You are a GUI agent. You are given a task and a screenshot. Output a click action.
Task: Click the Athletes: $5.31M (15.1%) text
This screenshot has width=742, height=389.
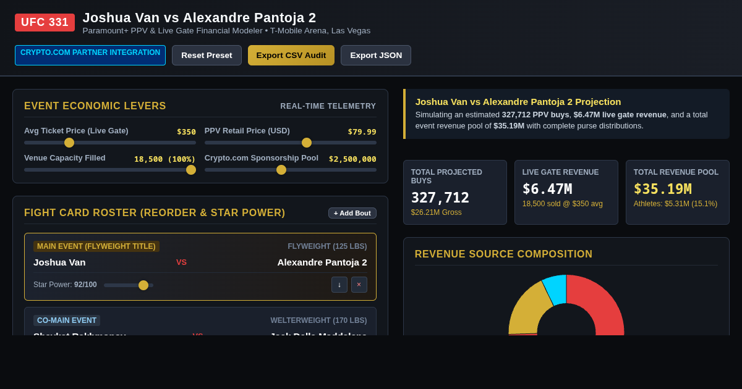pos(675,204)
